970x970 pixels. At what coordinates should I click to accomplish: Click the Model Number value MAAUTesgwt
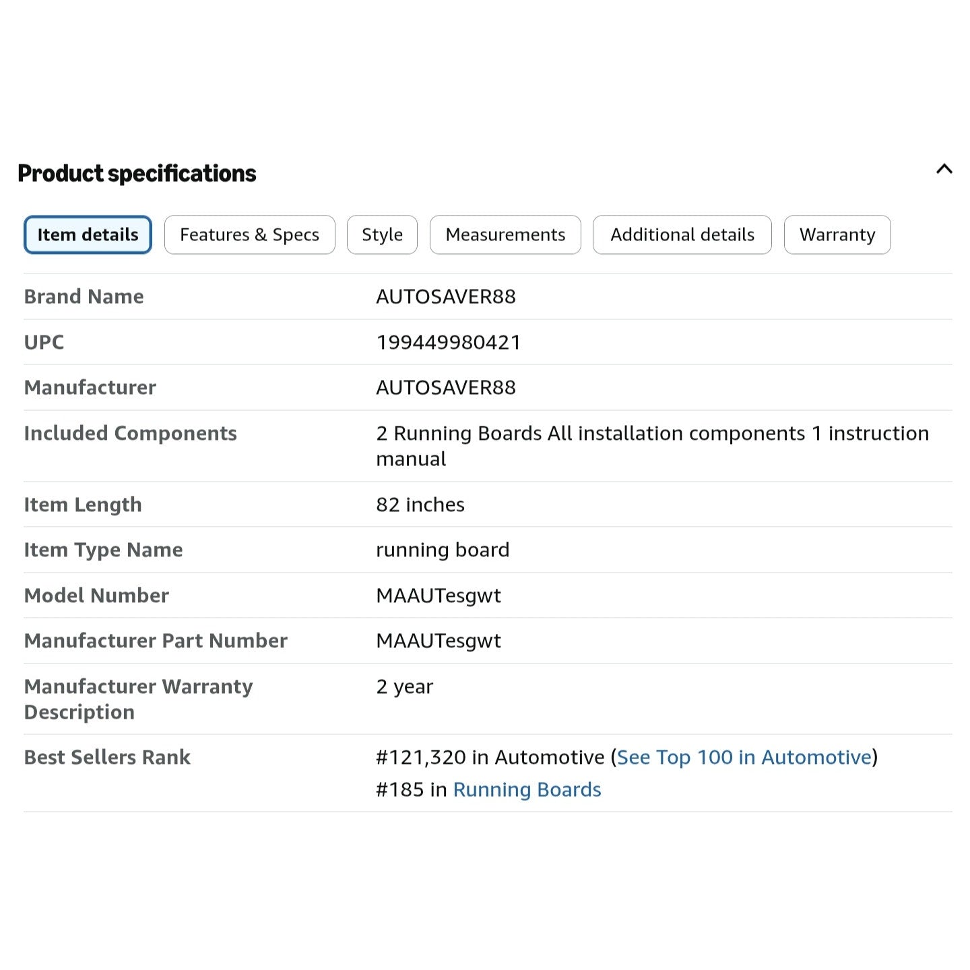coord(439,595)
